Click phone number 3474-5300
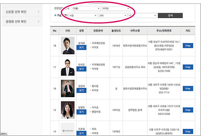 pyautogui.click(x=164, y=114)
